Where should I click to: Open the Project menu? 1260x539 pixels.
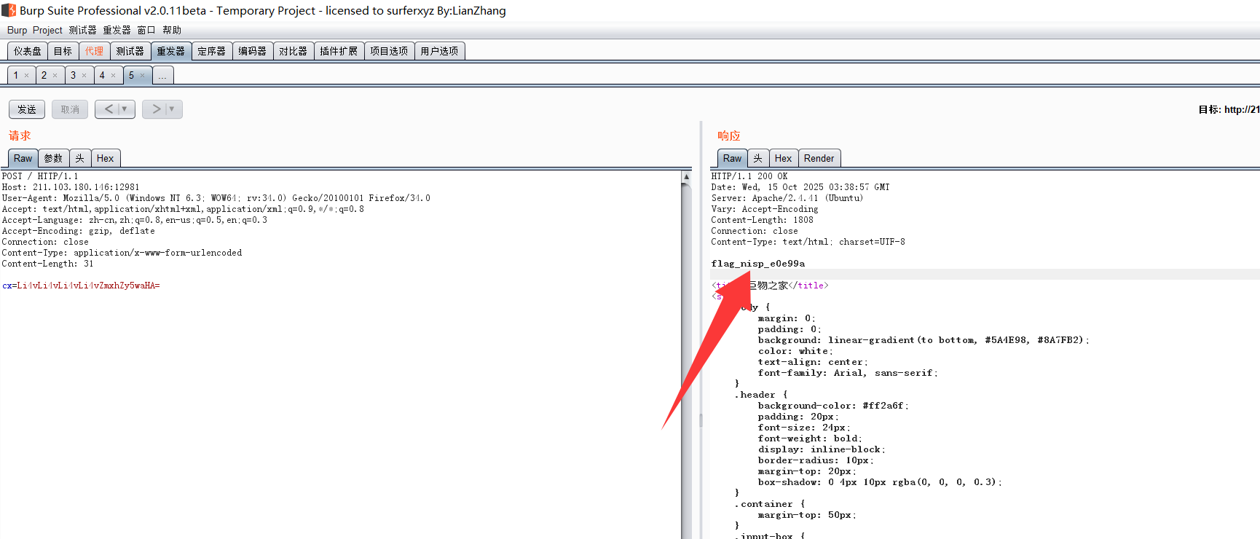pos(47,30)
